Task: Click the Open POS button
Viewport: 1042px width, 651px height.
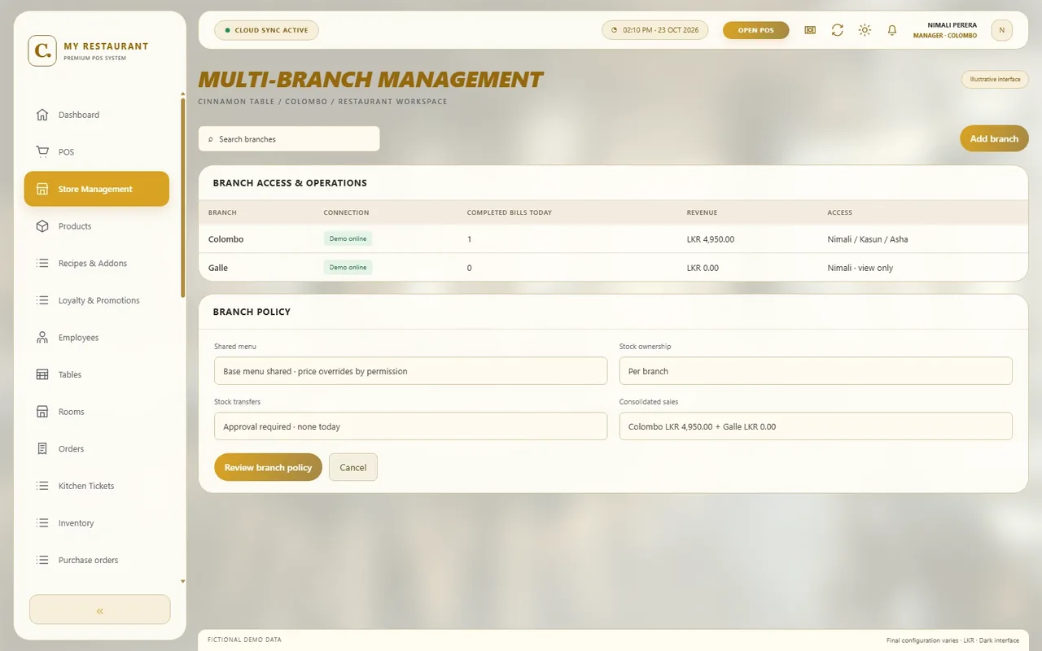Action: click(755, 30)
